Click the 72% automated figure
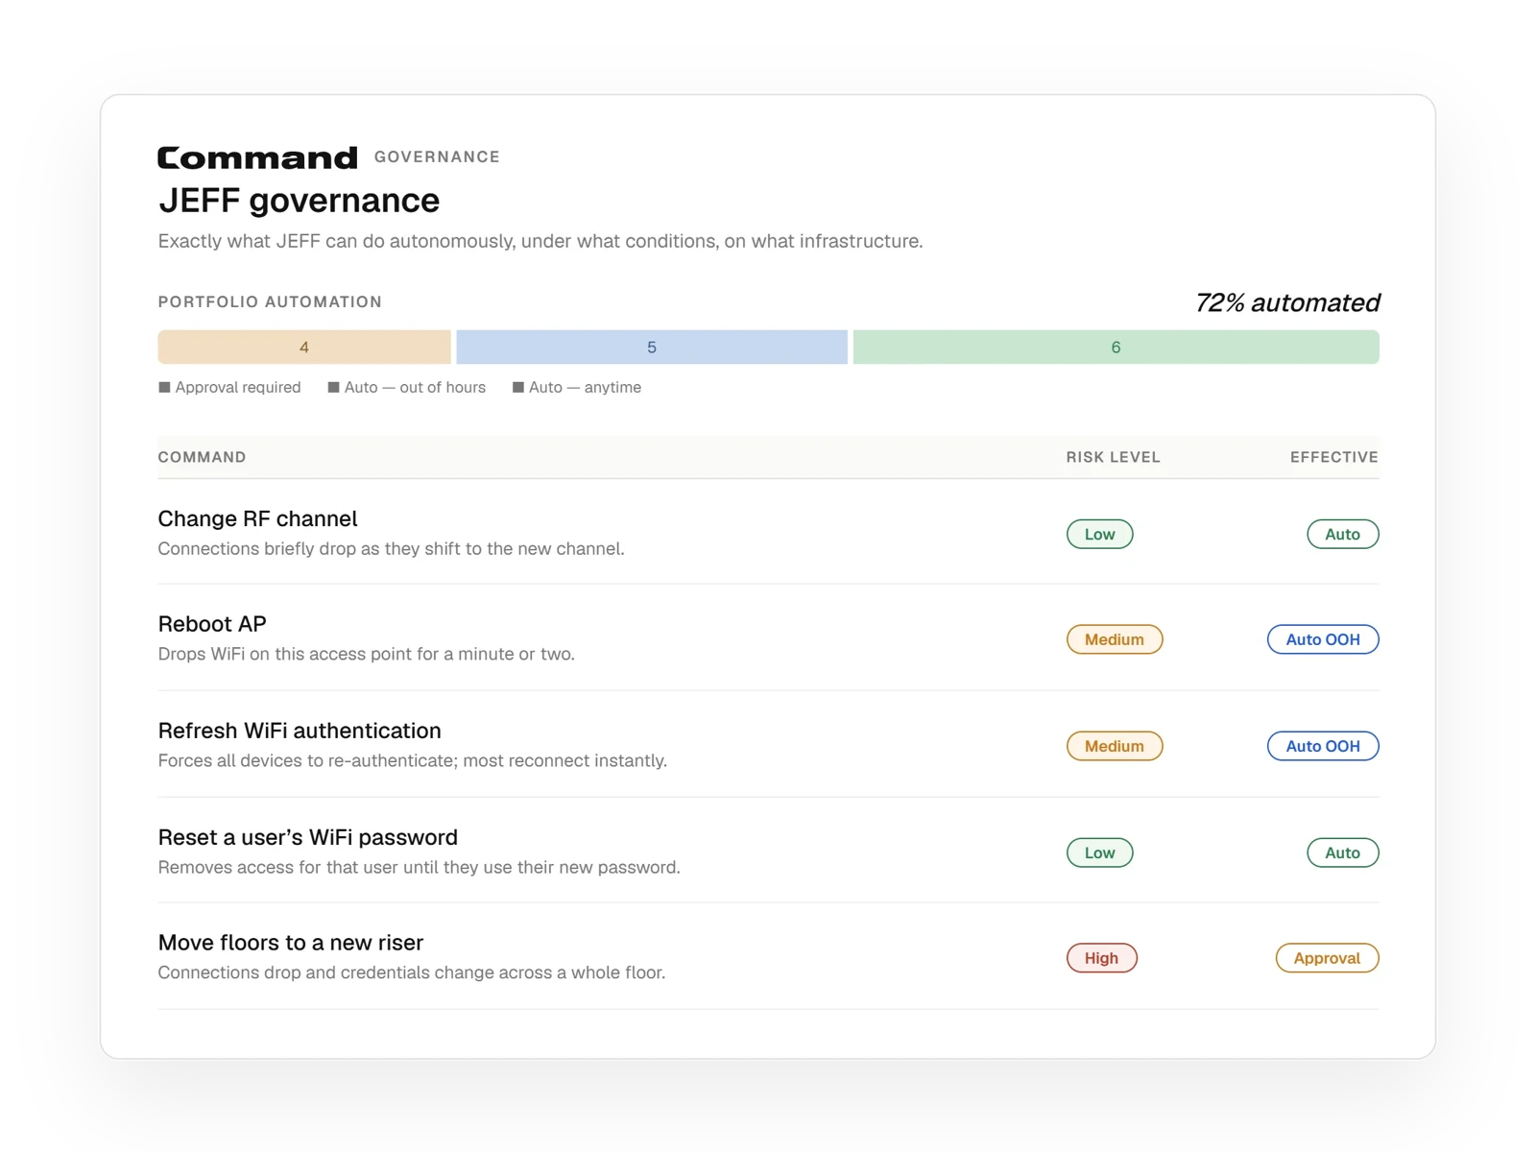1536x1152 pixels. tap(1287, 302)
